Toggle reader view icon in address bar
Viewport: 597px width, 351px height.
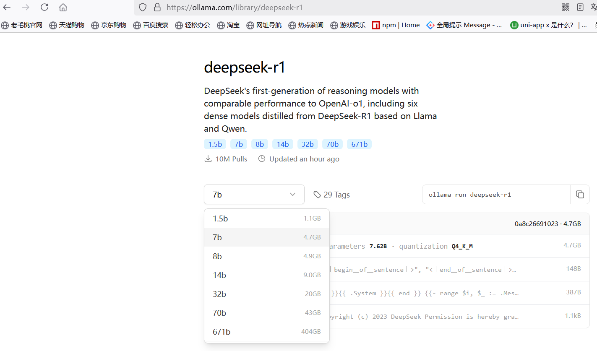pos(580,7)
